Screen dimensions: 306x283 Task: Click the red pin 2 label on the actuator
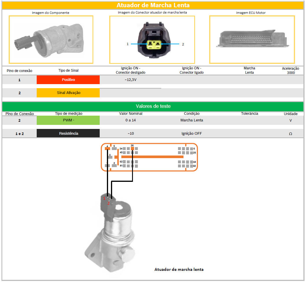pos(109,203)
